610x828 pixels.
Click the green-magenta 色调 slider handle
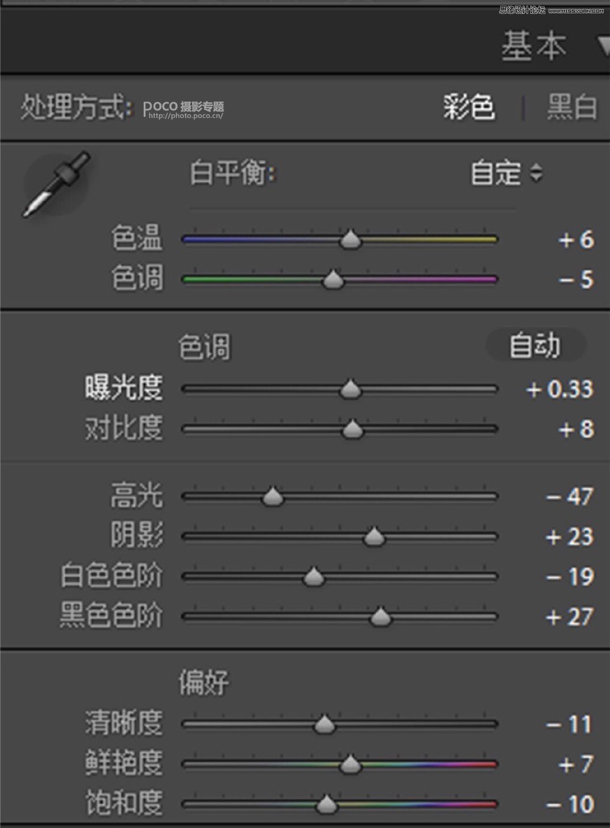click(x=333, y=279)
